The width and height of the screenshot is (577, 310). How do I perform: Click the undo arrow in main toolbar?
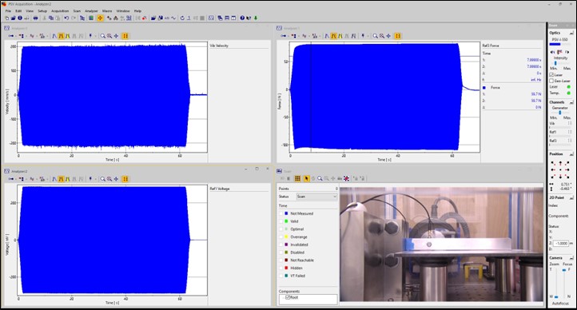pos(66,18)
